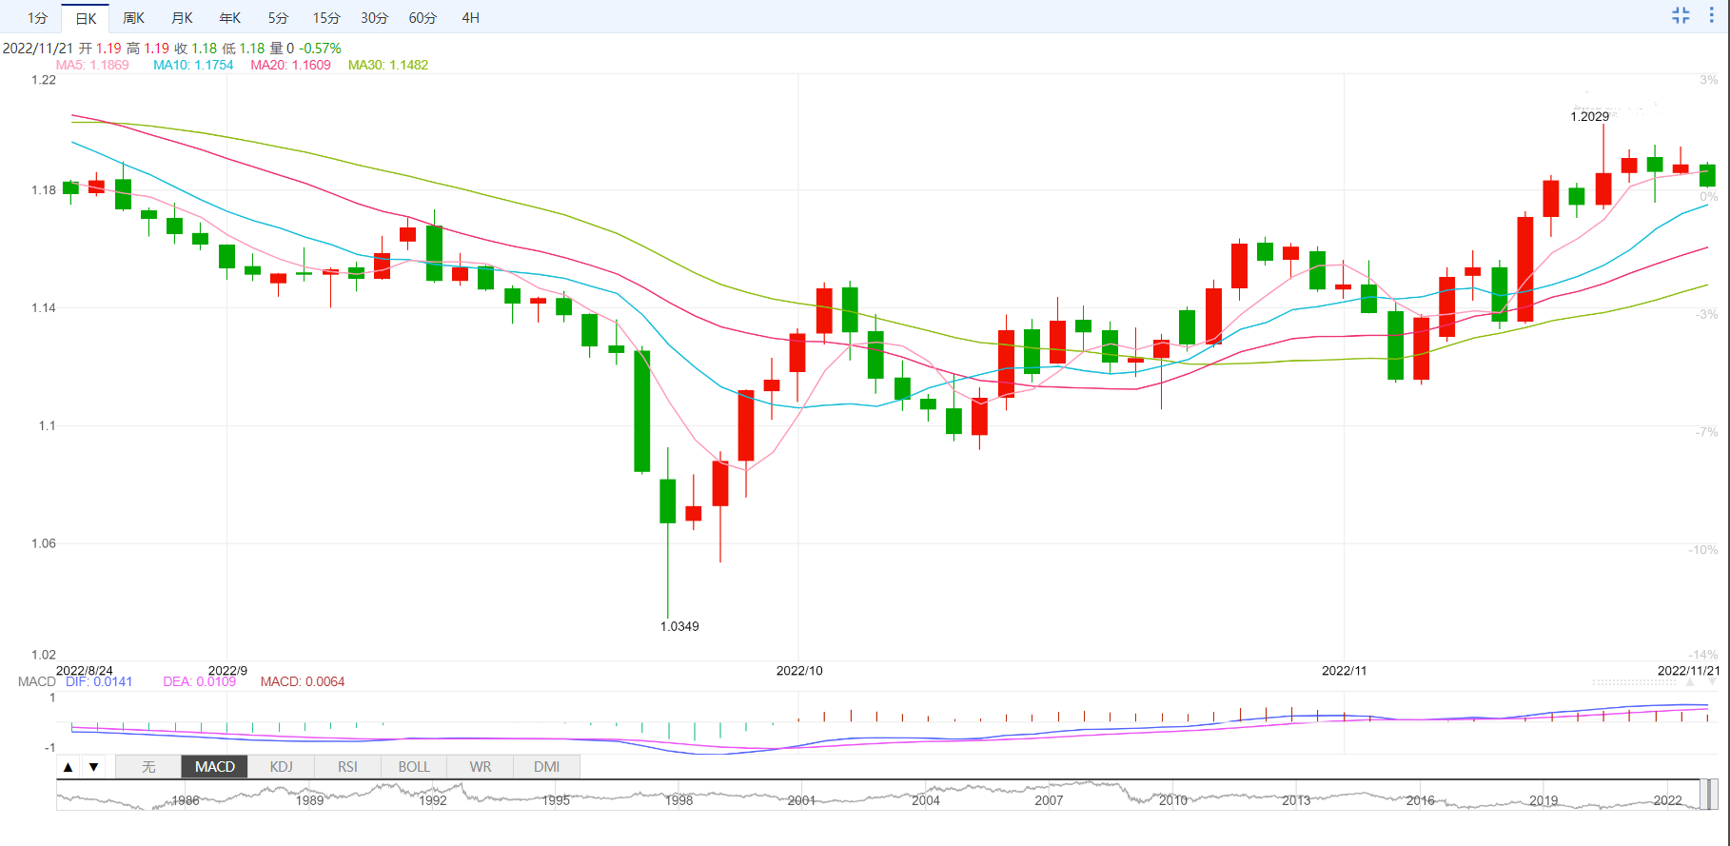Select 无 to hide the indicator
1730x846 pixels.
tap(148, 767)
